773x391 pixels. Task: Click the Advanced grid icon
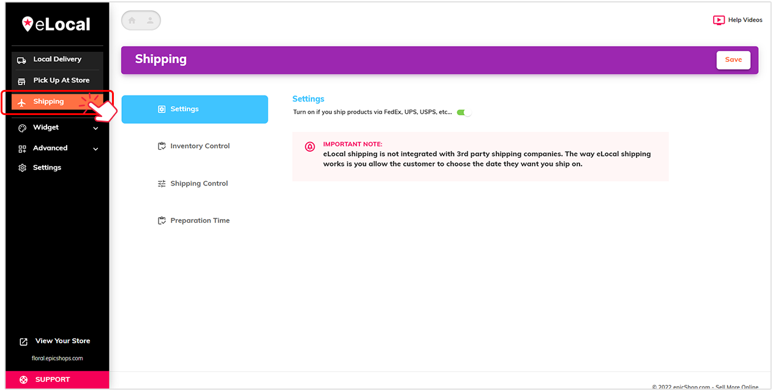click(21, 147)
